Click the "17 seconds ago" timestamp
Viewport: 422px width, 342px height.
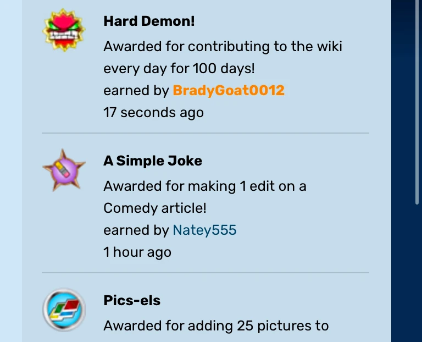[x=153, y=113]
